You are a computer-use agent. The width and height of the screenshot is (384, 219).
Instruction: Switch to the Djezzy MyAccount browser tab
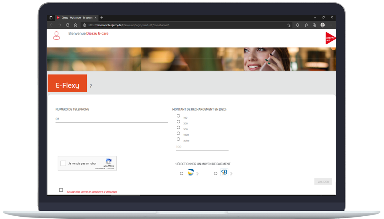75,18
